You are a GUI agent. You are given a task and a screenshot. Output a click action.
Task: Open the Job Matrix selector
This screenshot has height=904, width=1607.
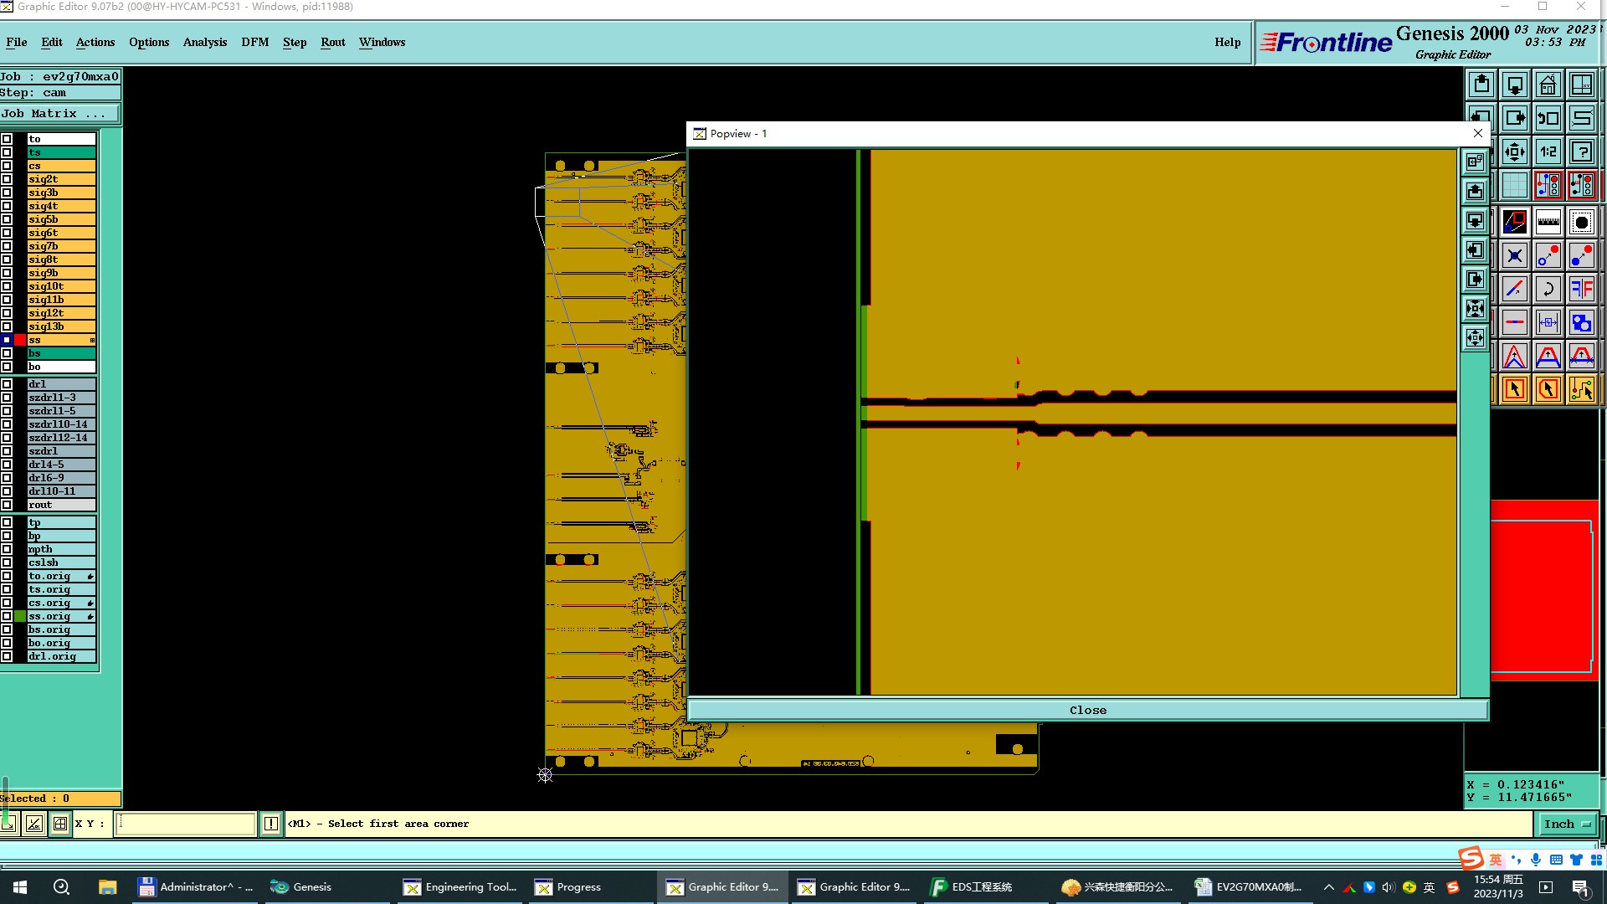[x=59, y=114]
